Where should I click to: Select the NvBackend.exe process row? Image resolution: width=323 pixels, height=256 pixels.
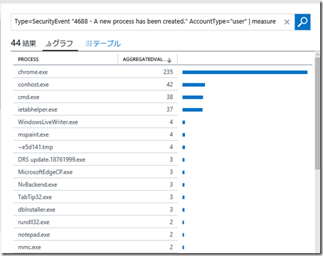click(x=95, y=185)
